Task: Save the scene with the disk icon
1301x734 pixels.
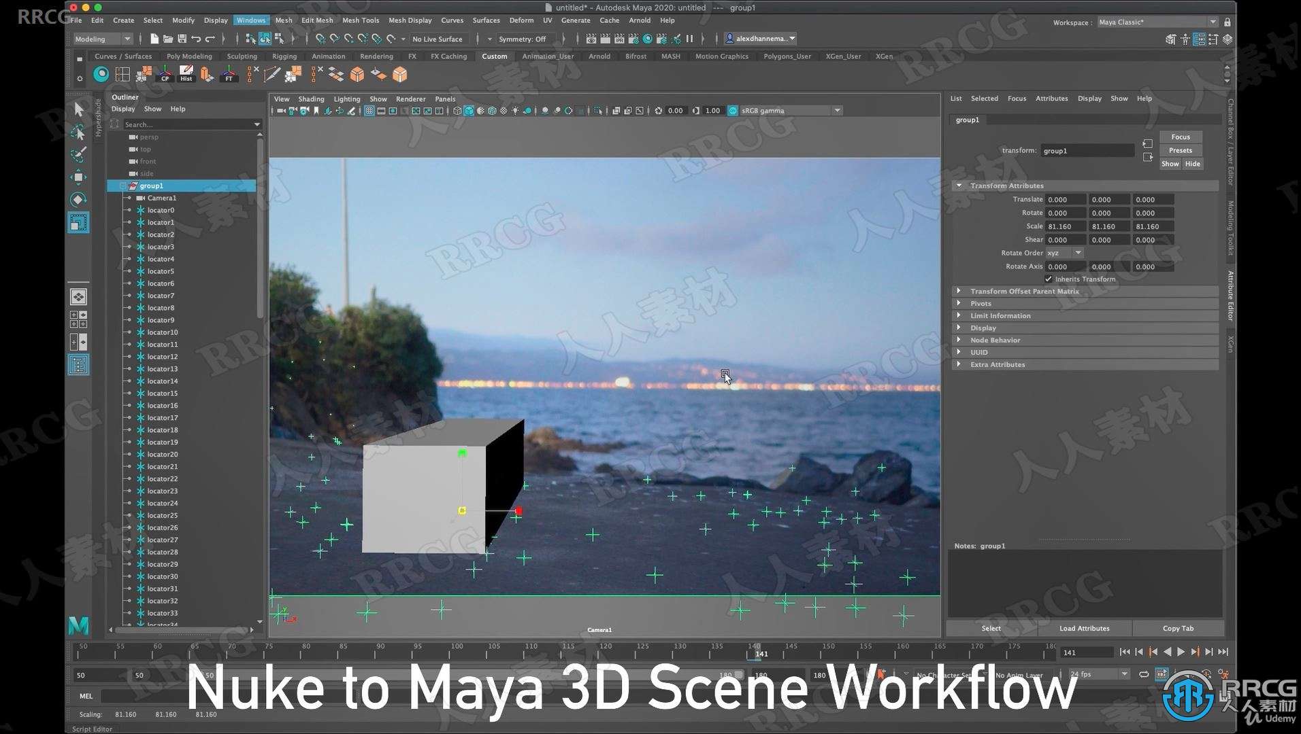Action: pyautogui.click(x=182, y=39)
